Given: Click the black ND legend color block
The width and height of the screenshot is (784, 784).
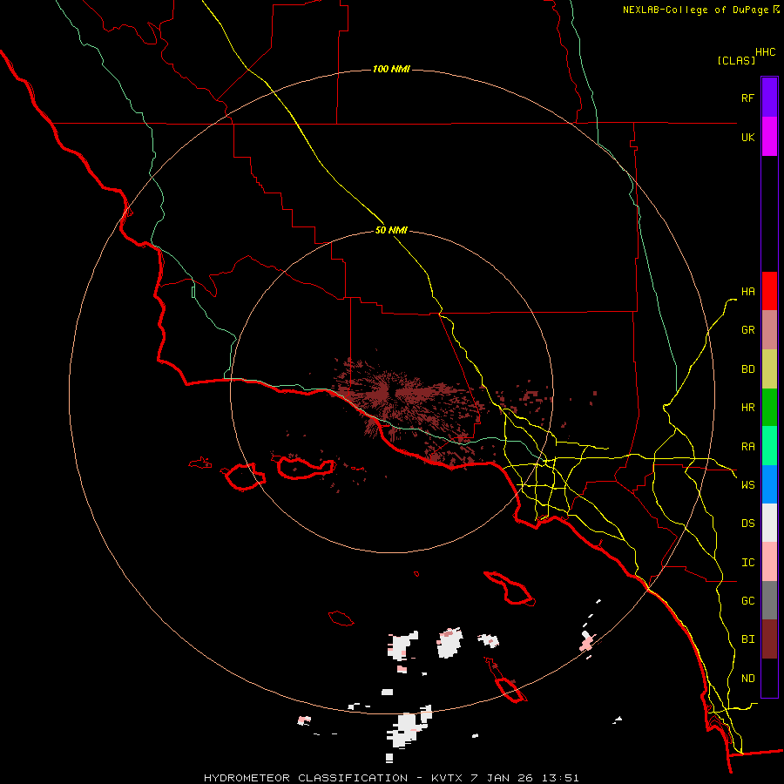Looking at the screenshot, I should tap(769, 678).
